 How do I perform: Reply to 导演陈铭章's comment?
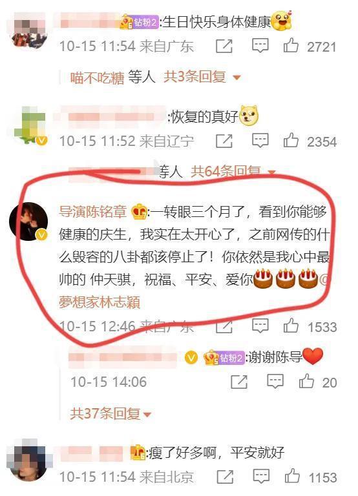click(x=260, y=325)
